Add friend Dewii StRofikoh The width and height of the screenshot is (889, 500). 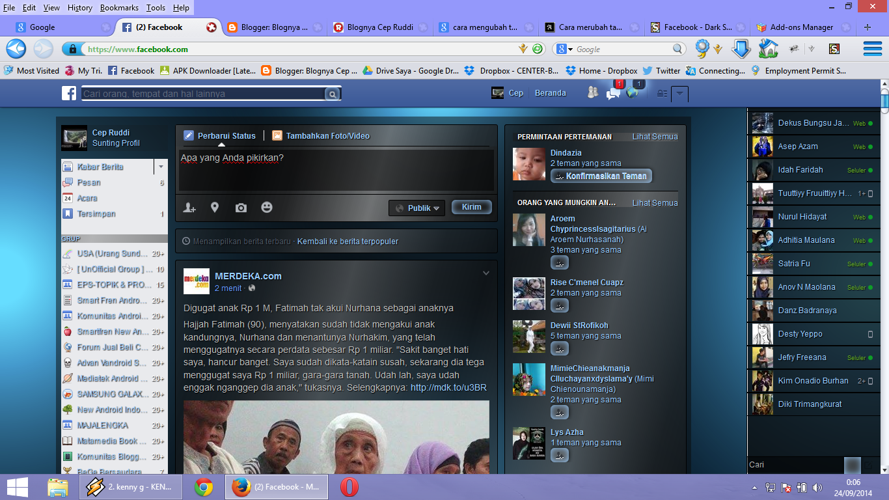(560, 349)
